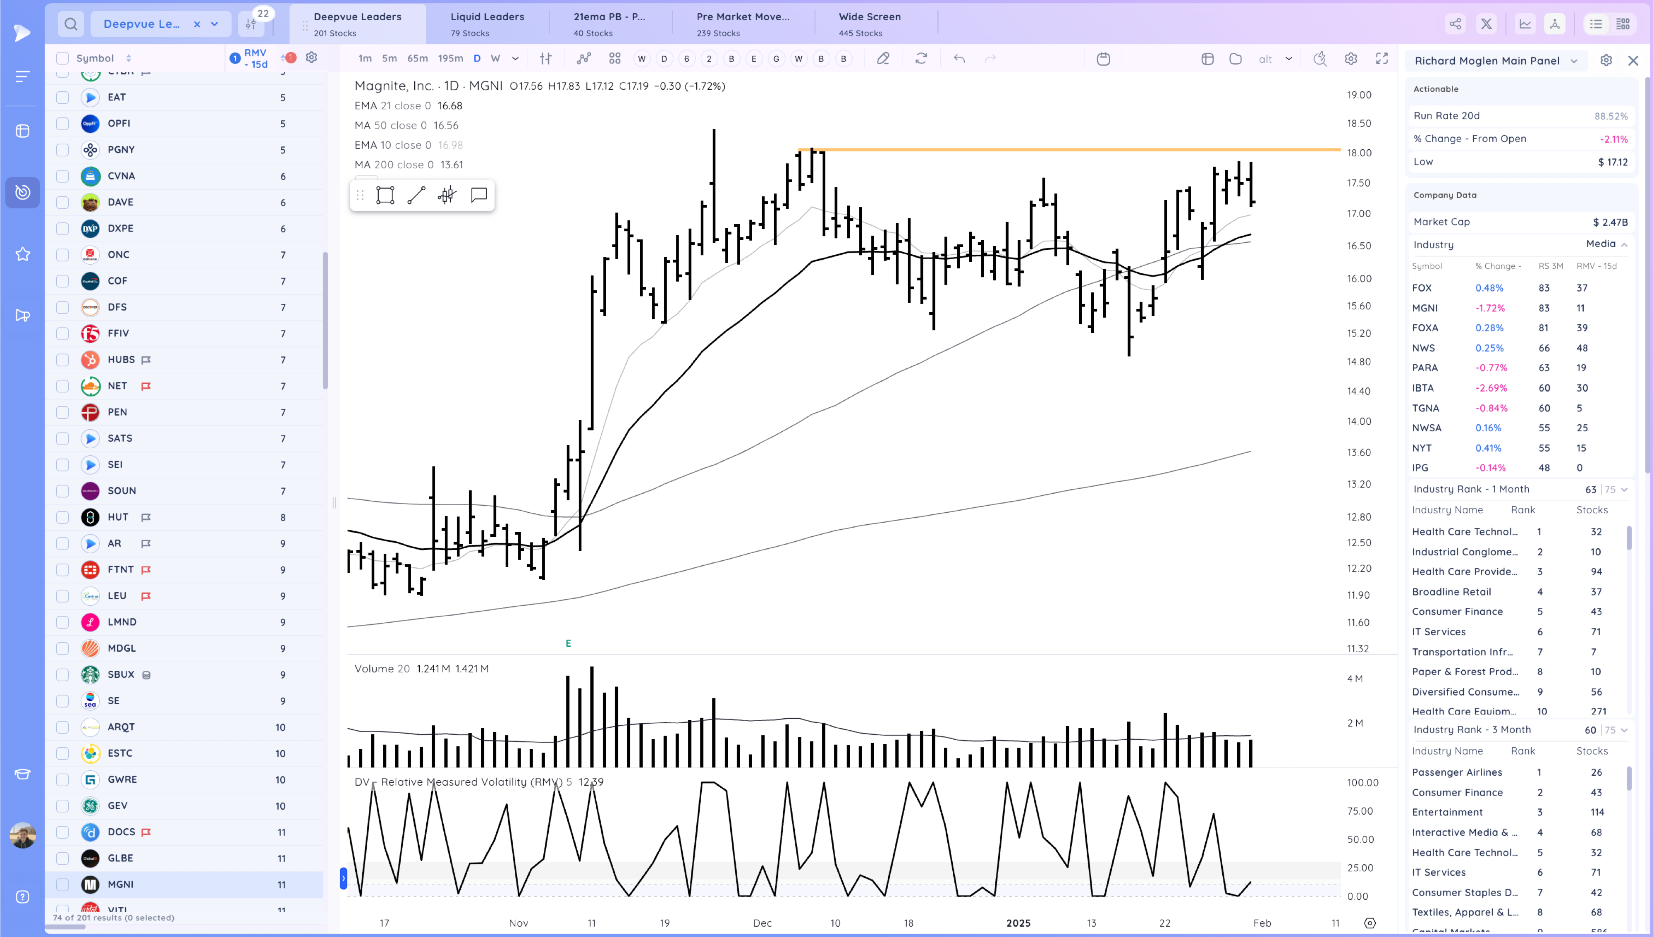Expand the timeframe options chevron
This screenshot has height=937, width=1654.
(x=515, y=59)
